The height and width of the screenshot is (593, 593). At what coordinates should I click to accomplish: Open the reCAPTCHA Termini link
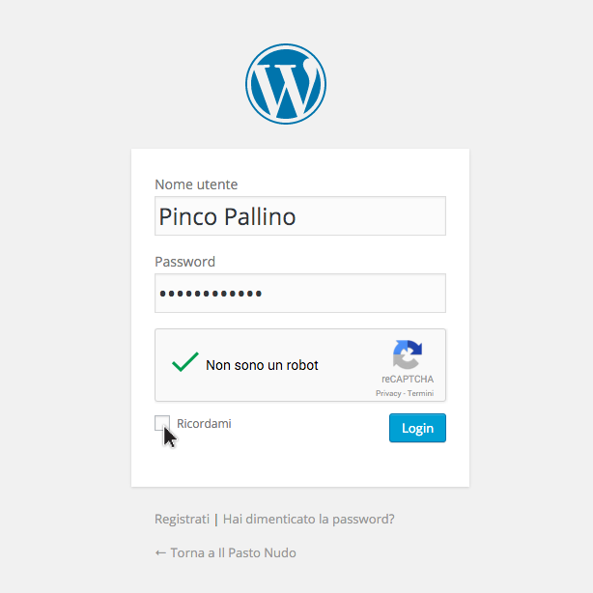pyautogui.click(x=420, y=393)
